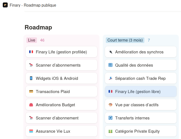
Task: Click the Live count number 46
Action: pyautogui.click(x=42, y=40)
